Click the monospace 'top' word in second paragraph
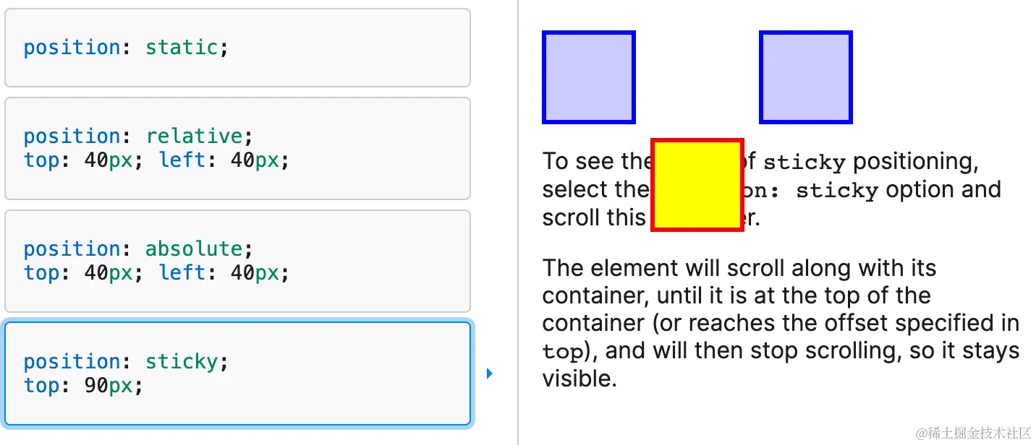1036x445 pixels. [x=562, y=352]
